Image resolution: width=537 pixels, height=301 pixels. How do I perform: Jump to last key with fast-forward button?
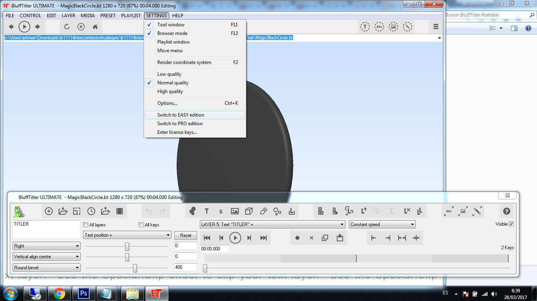264,238
